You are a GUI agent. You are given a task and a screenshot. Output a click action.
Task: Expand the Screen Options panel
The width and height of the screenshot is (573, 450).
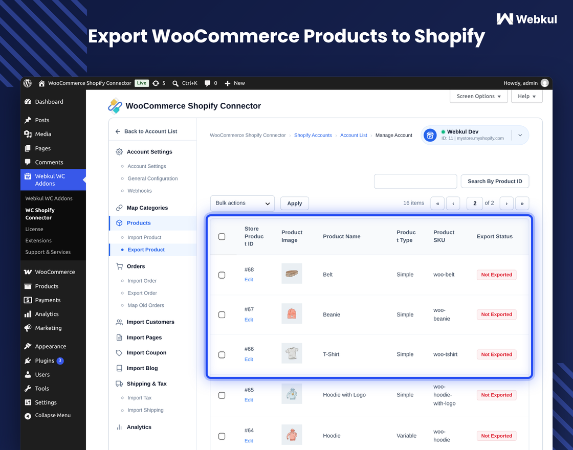coord(479,97)
